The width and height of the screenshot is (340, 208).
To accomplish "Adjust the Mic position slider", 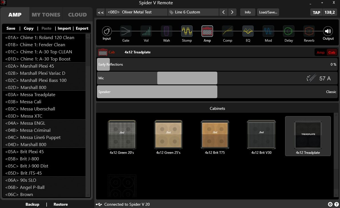I will click(217, 78).
